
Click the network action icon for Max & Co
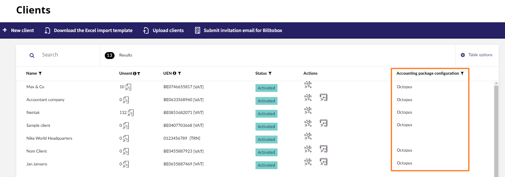coord(308,85)
